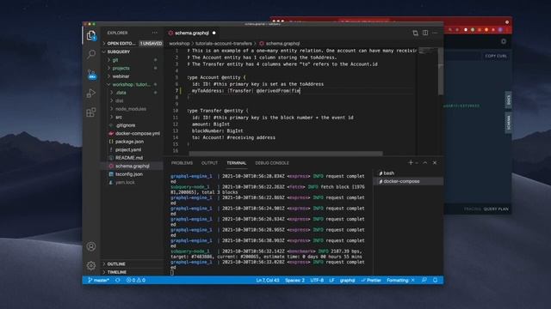
Task: Open editor more actions ellipsis
Action: click(435, 33)
